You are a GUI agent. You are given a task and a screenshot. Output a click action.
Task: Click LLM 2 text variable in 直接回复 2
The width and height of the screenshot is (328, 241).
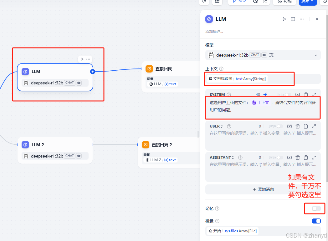click(161, 160)
